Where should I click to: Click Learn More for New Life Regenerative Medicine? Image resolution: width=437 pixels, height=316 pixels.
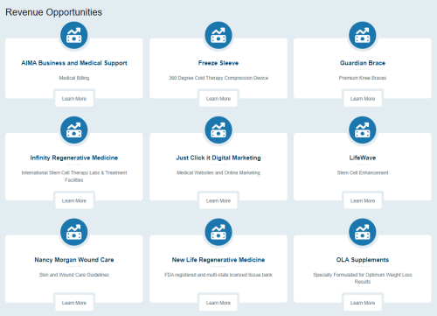218,303
